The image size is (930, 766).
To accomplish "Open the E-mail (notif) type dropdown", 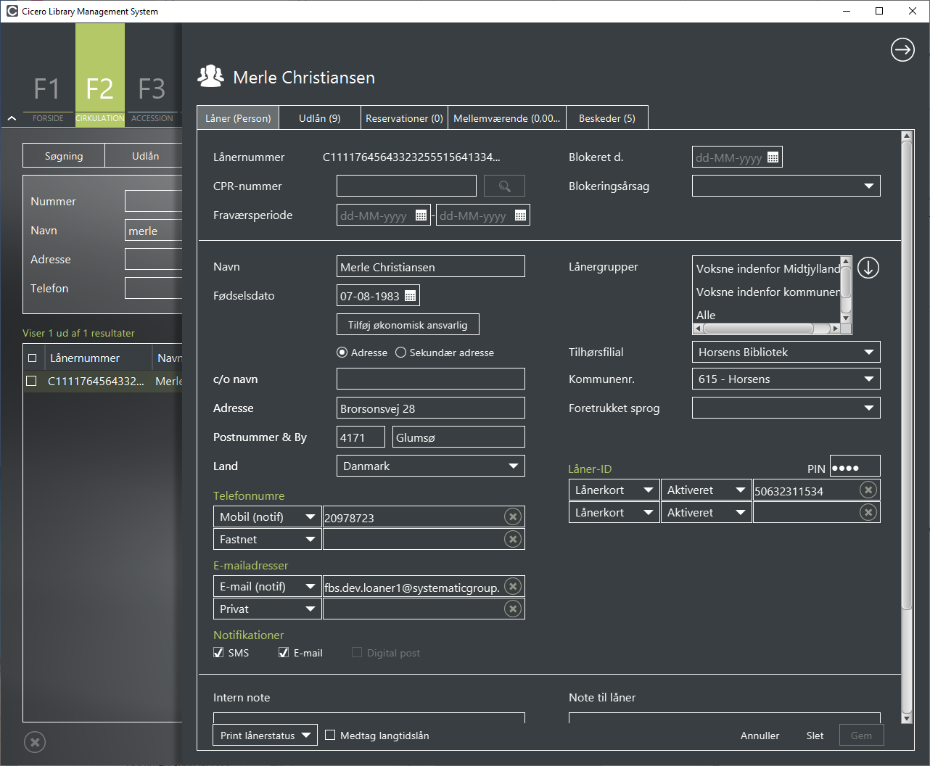I will (x=267, y=586).
